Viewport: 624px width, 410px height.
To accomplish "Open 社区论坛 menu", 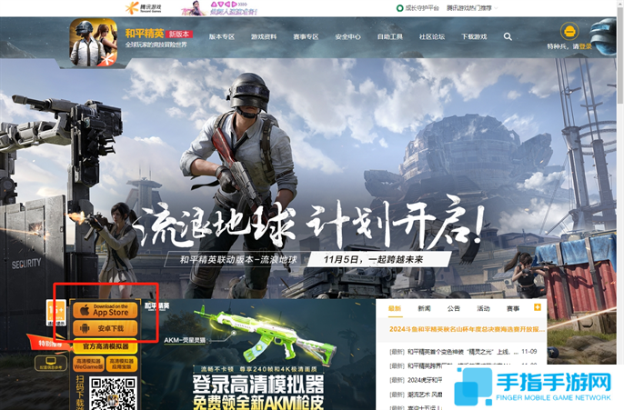I will click(432, 36).
